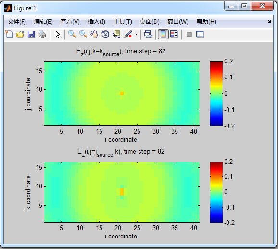Save the figure with the floppy disk icon
The height and width of the screenshot is (249, 278).
coord(31,34)
